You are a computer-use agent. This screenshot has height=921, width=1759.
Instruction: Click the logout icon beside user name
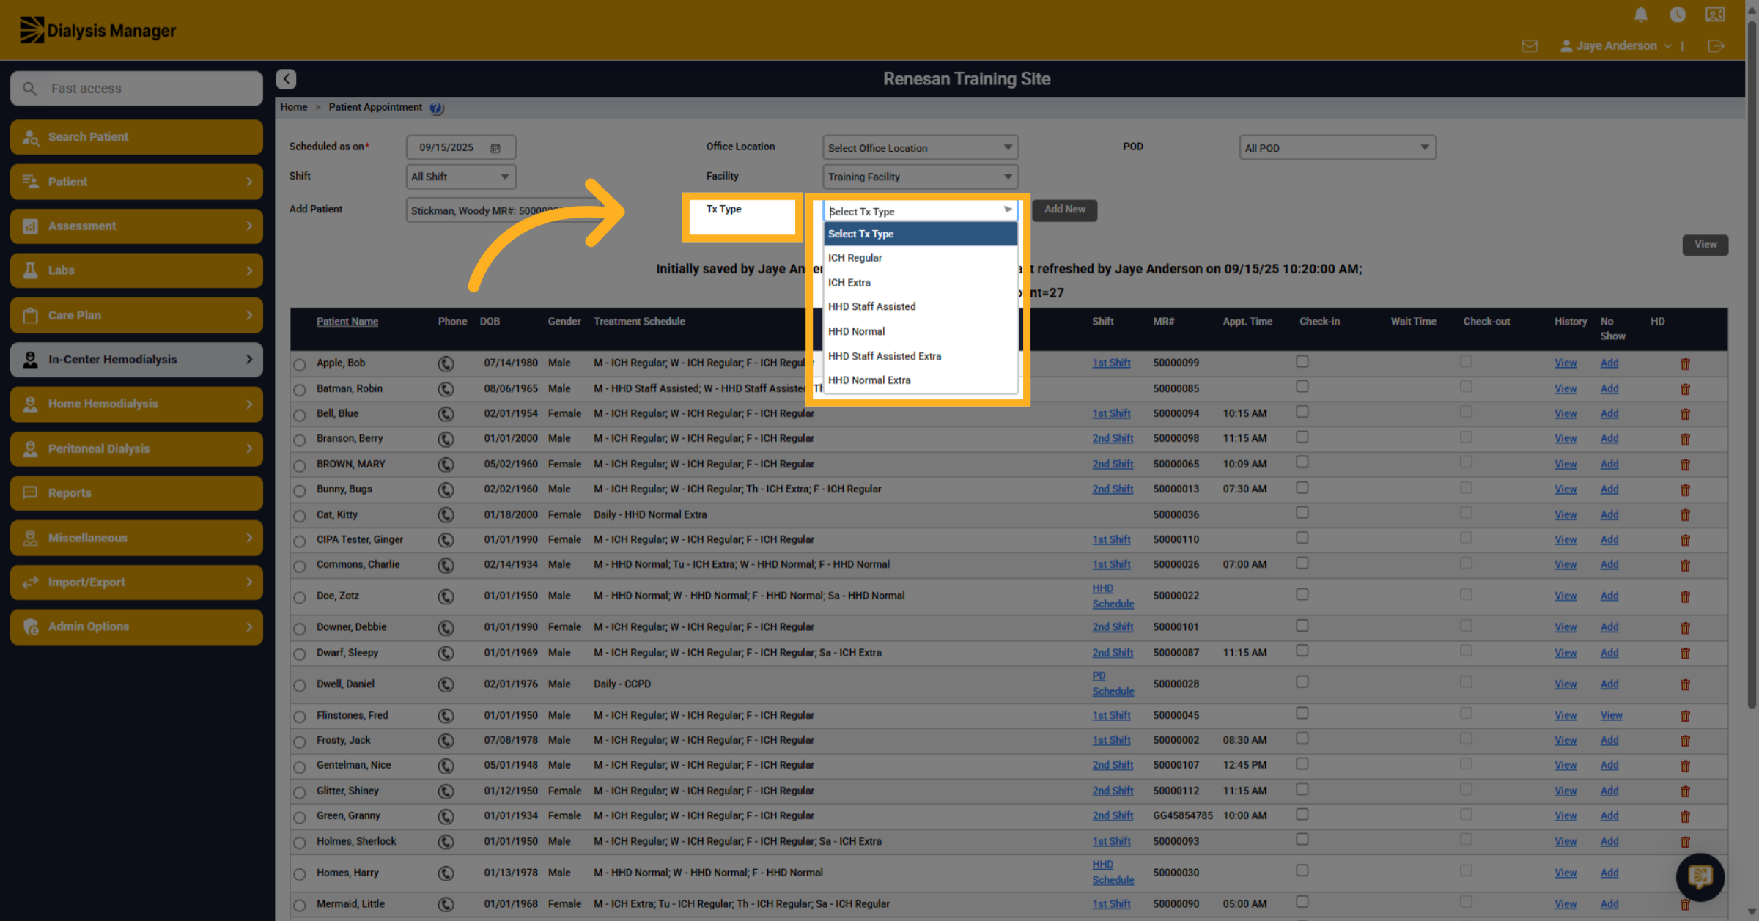pos(1716,46)
